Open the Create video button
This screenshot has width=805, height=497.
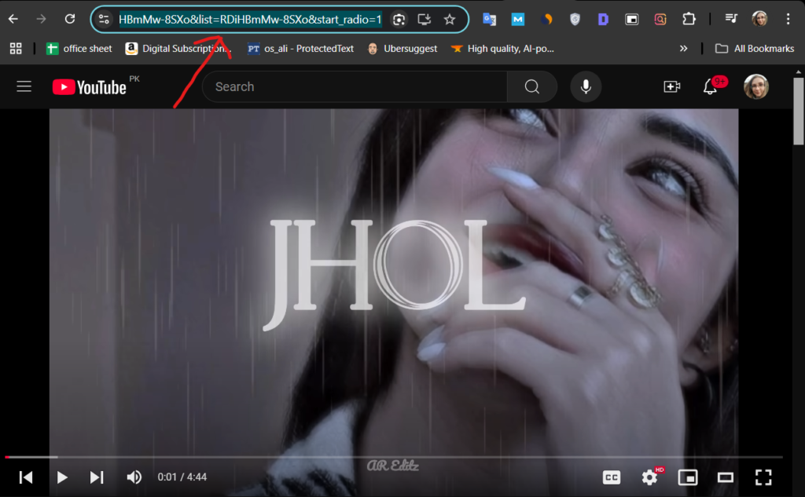click(671, 86)
